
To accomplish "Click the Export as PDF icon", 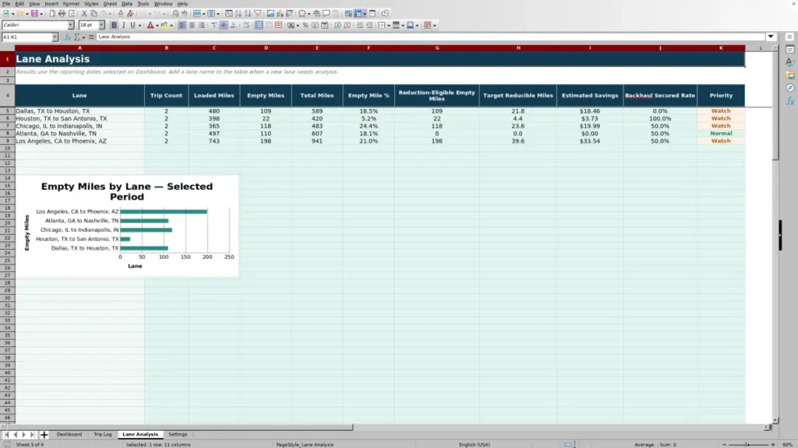I will [52, 14].
